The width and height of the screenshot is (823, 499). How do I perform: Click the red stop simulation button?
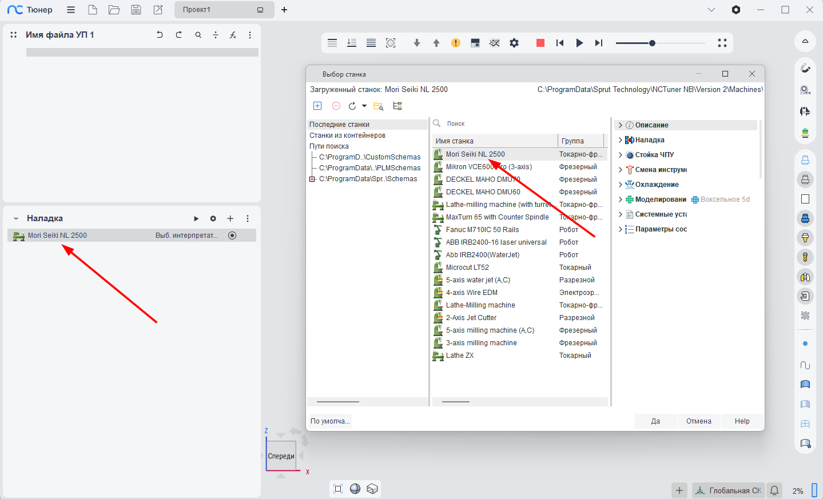540,43
